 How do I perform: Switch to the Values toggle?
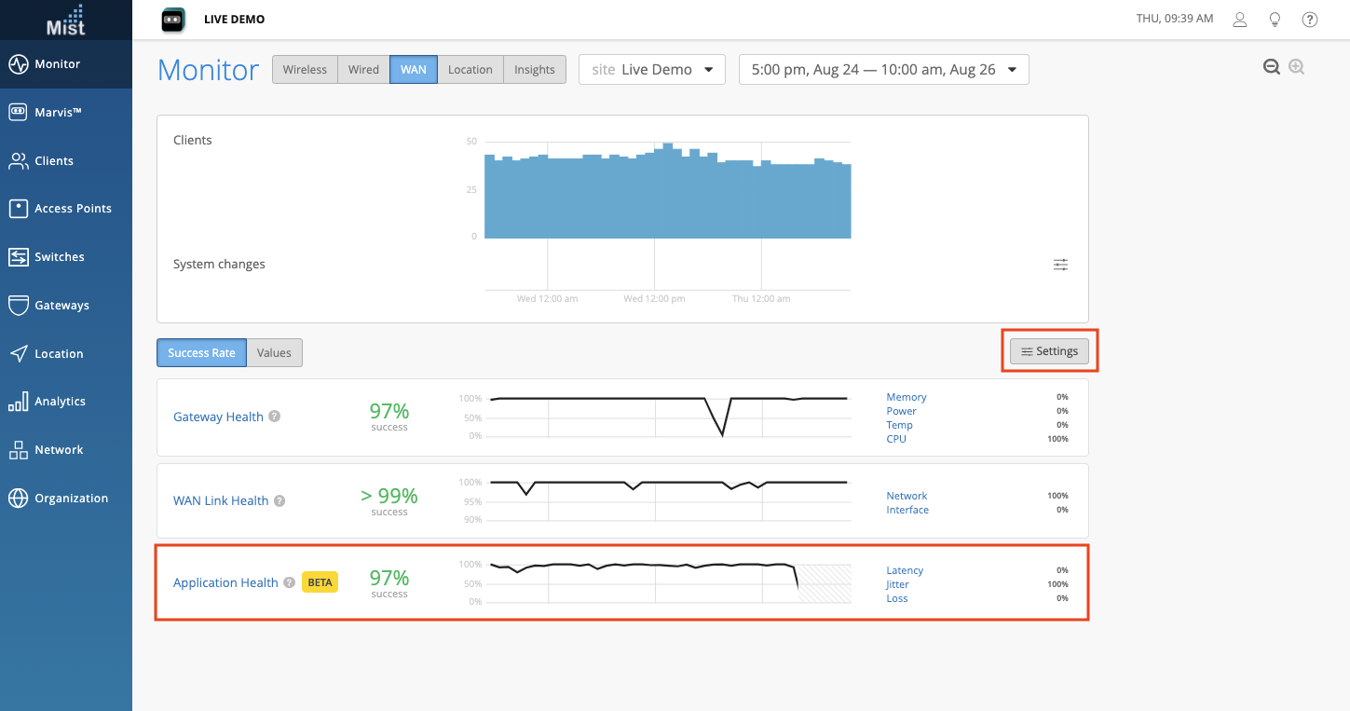275,353
